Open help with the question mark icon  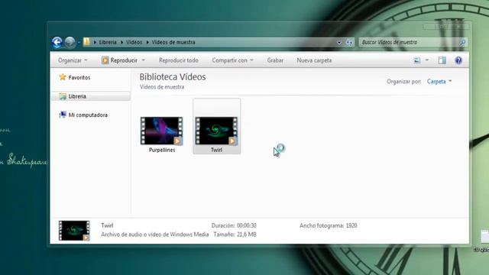pyautogui.click(x=458, y=60)
